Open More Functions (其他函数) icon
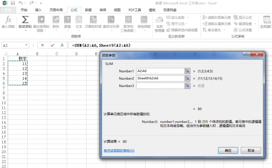The height and width of the screenshot is (168, 272). pos(144,19)
